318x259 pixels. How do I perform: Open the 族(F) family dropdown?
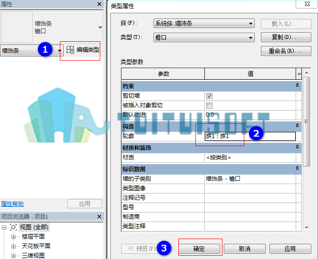click(204, 23)
